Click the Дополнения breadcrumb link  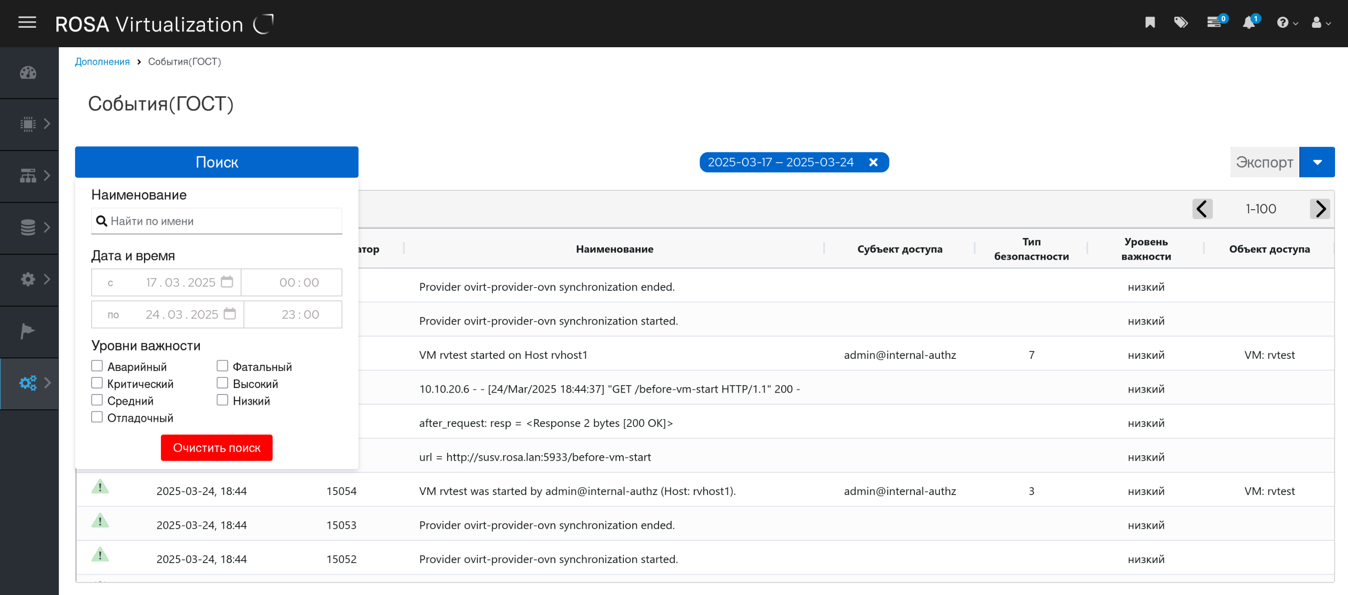102,62
